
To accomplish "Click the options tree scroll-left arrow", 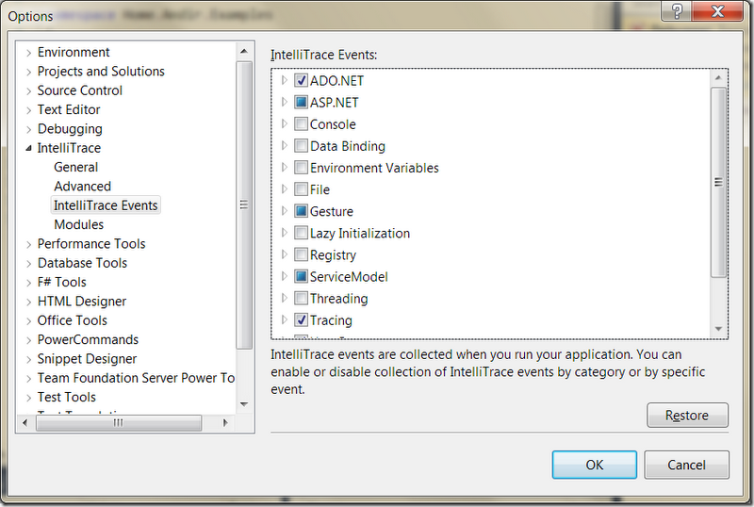I will click(x=25, y=423).
